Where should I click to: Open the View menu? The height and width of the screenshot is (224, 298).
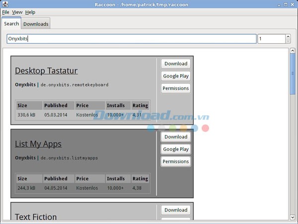pyautogui.click(x=17, y=12)
